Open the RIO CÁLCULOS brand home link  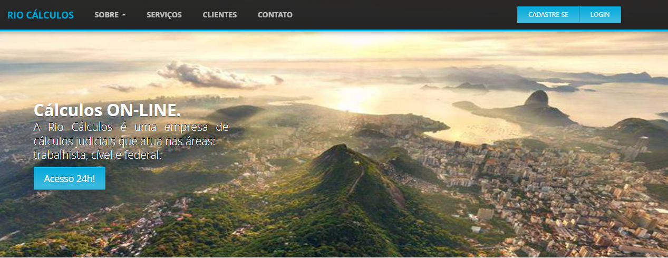(41, 15)
